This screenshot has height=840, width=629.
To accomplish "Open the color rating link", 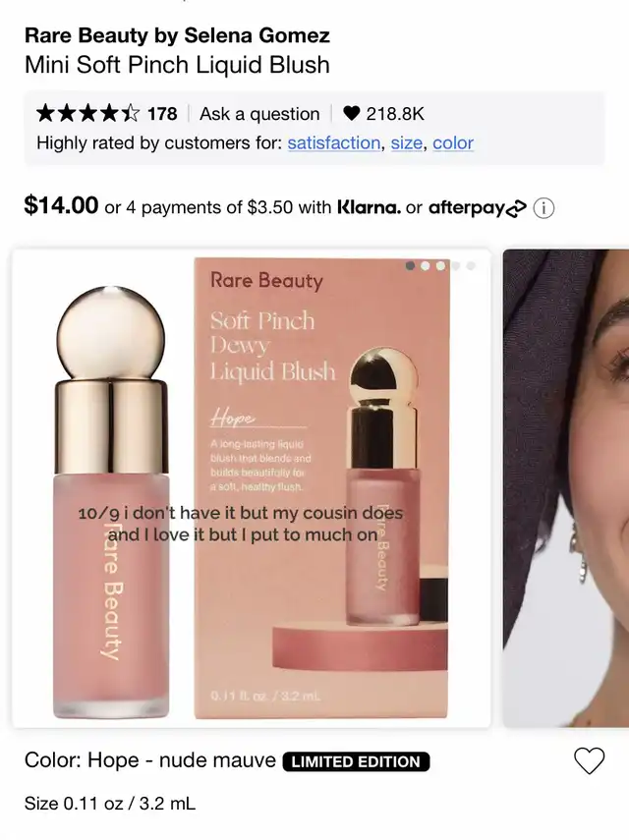I will click(453, 143).
